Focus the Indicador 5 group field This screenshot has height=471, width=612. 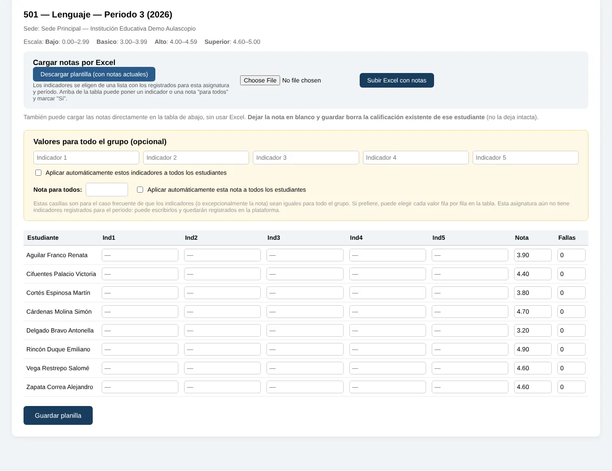525,158
